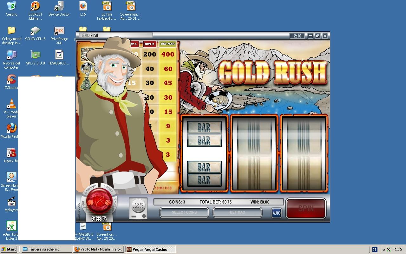This screenshot has height=254, width=406.
Task: Select the go fish JPG file icon
Action: point(107,11)
